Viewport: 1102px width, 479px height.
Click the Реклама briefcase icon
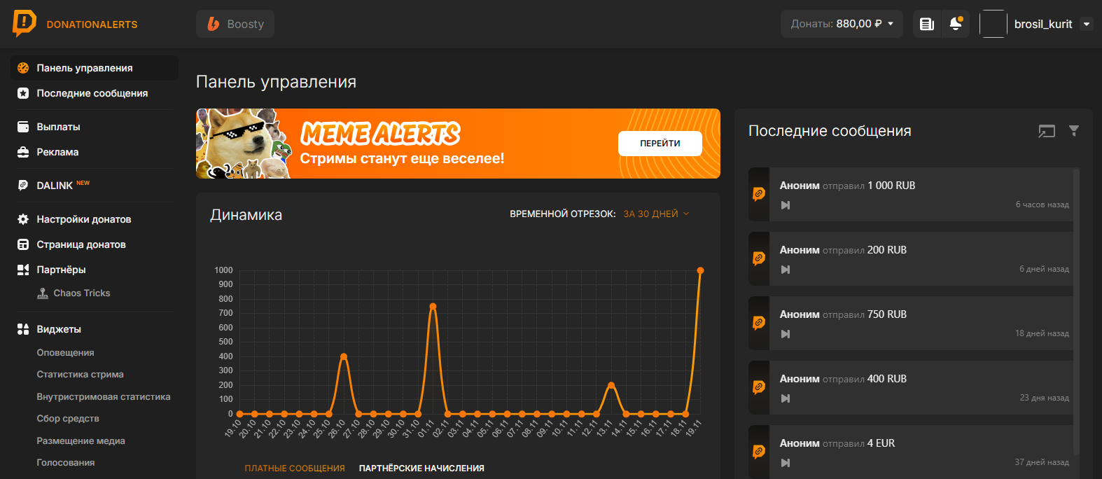pos(23,152)
